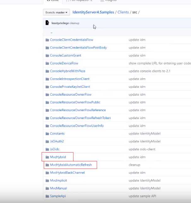Click the folder icon beside ConsoleResourceOwnerFlow

click(x=47, y=94)
